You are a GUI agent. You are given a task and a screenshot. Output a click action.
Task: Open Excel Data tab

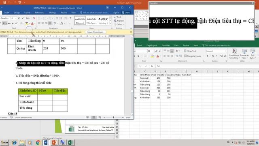click(x=176, y=45)
